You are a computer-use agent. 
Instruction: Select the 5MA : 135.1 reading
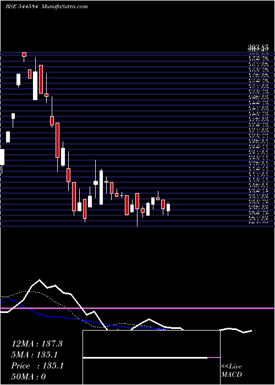tap(34, 355)
